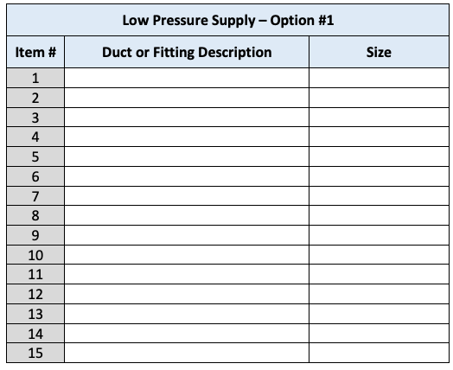Click the Size cell for item 13
Screen dimensions: 453x370
point(379,314)
